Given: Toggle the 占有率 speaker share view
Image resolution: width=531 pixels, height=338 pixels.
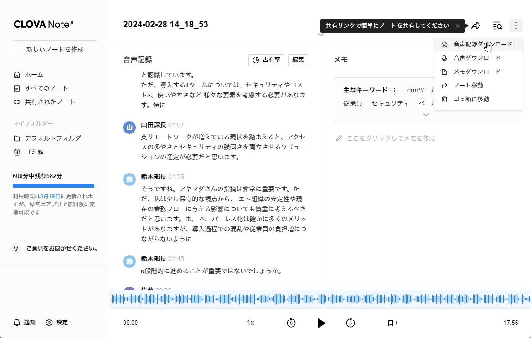Looking at the screenshot, I should click(x=267, y=60).
